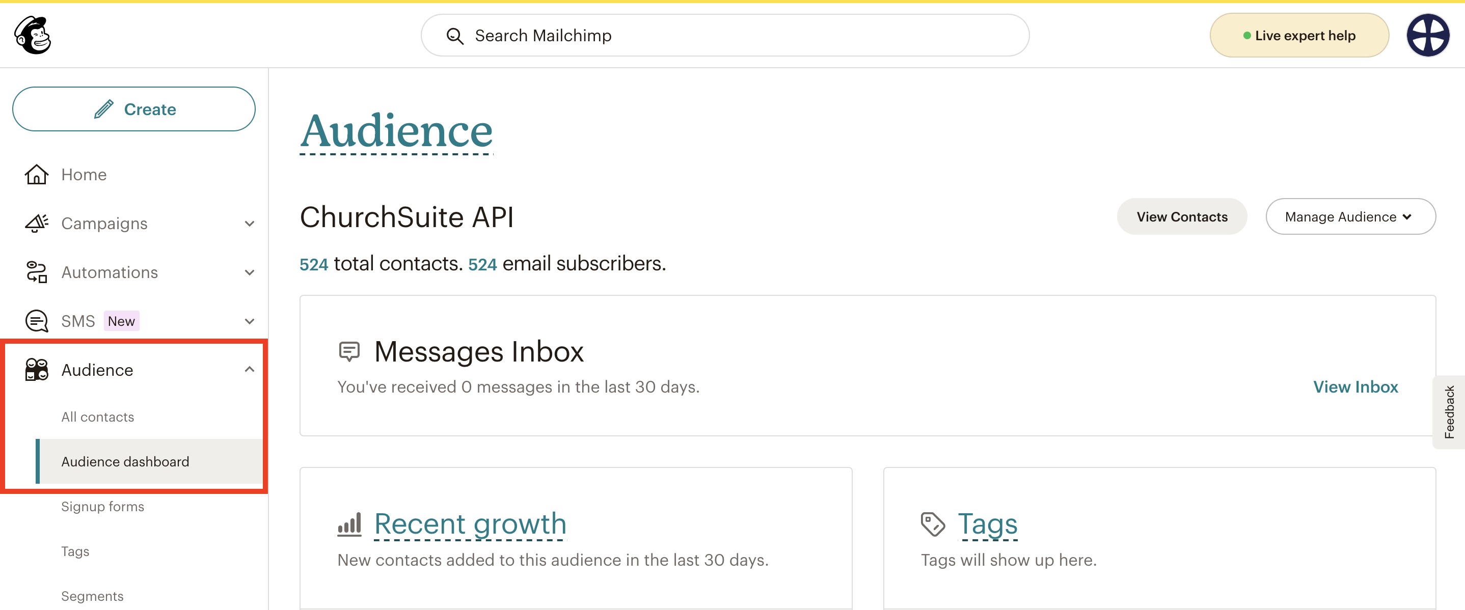Click the pencil icon in Create
Screen dimensions: 1465x610
(x=103, y=109)
